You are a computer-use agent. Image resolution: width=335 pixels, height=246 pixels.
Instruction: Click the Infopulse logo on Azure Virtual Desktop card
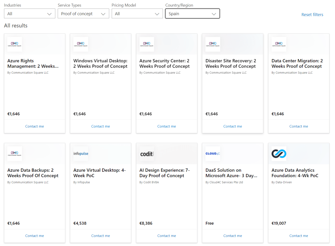point(81,154)
